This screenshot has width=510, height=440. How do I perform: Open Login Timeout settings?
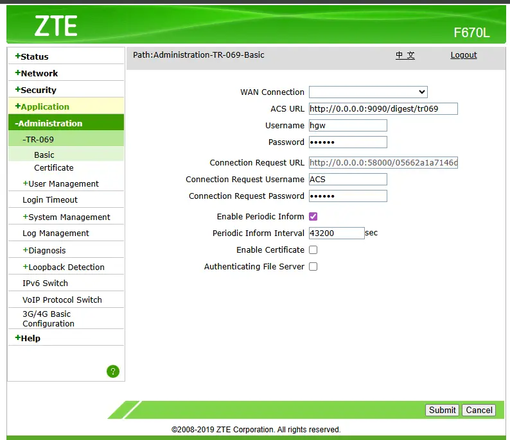(50, 199)
